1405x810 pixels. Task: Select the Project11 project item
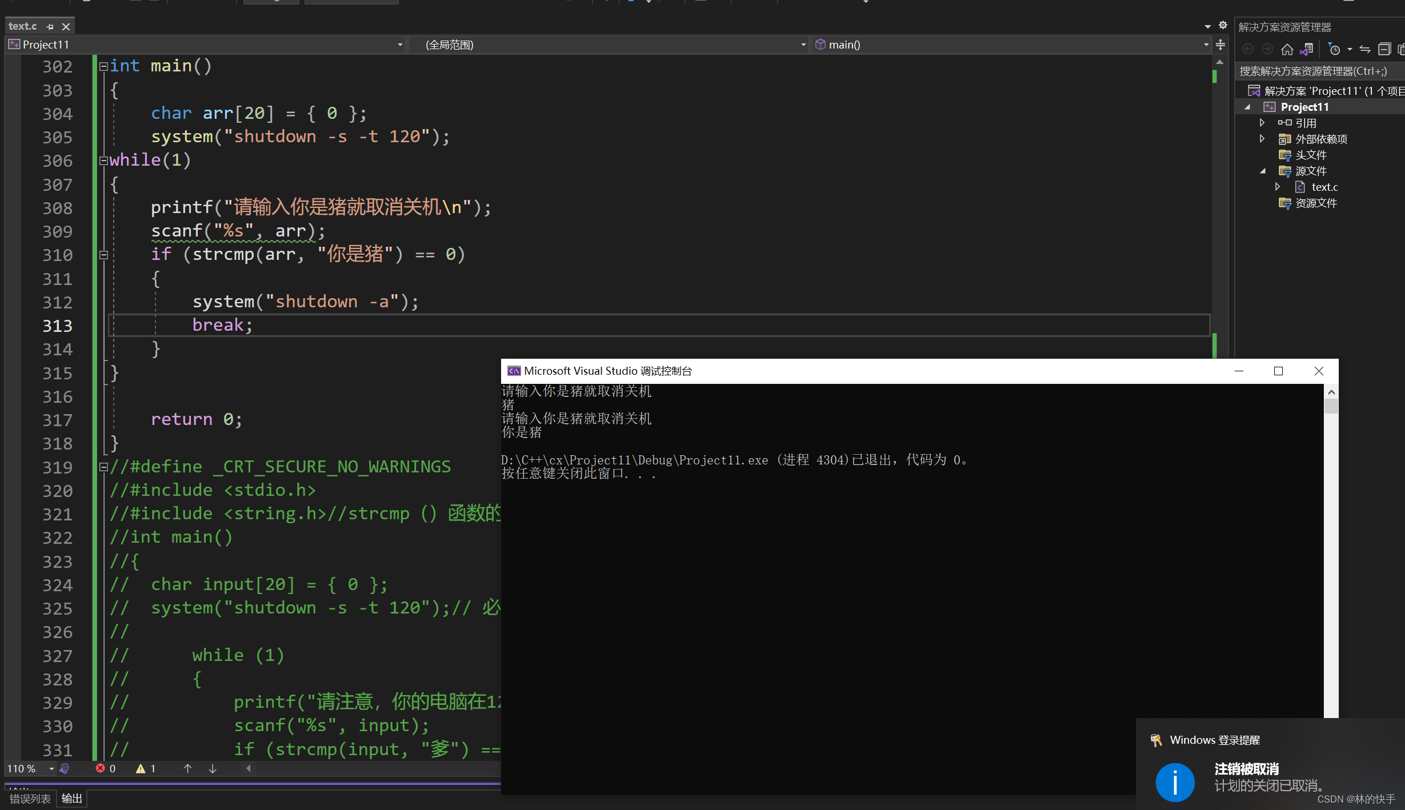[x=1304, y=107]
